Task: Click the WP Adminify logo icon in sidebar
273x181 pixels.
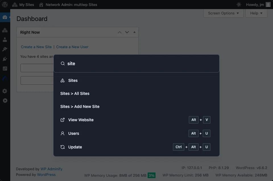Action: point(5,79)
